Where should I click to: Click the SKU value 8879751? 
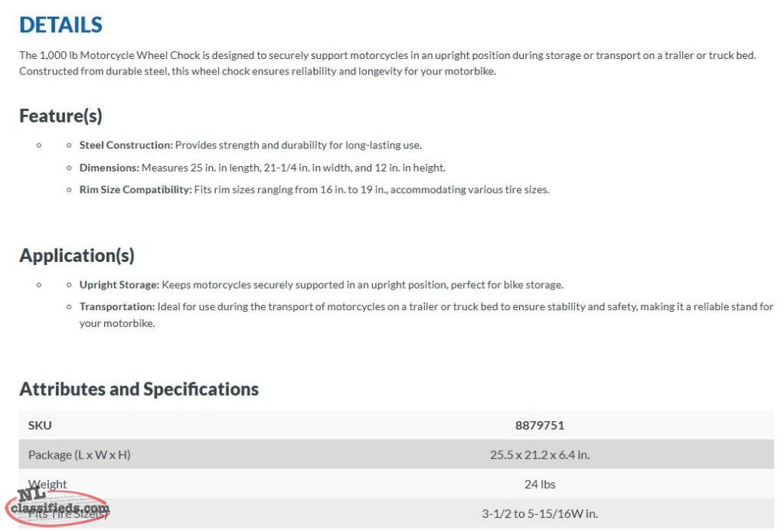tap(540, 426)
